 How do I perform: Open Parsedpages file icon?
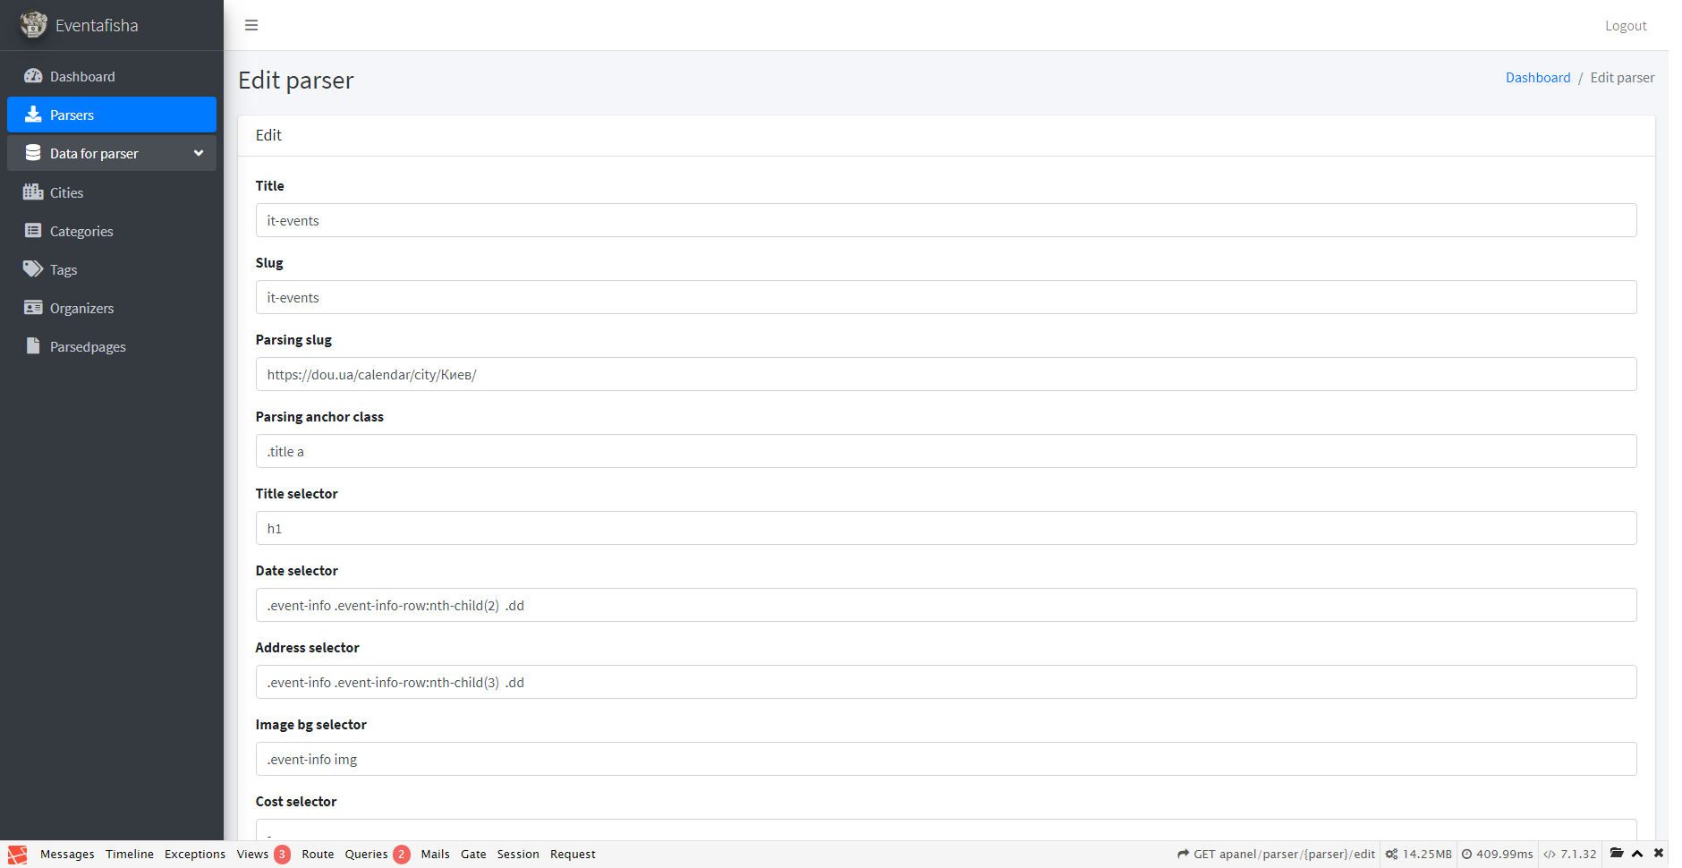pos(33,346)
